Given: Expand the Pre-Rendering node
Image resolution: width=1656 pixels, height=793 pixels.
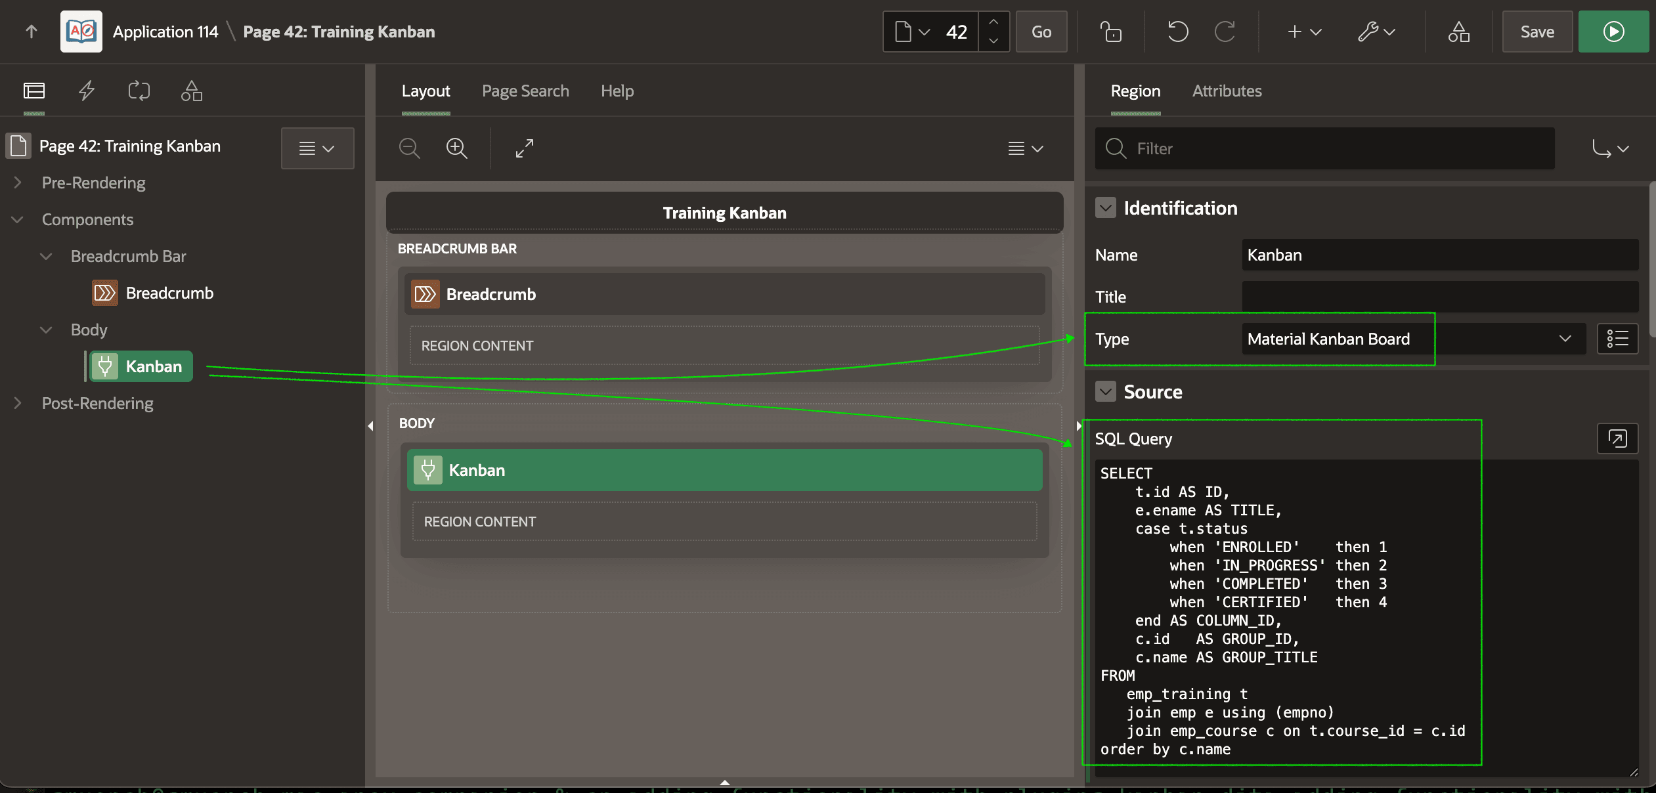Looking at the screenshot, I should click(18, 182).
